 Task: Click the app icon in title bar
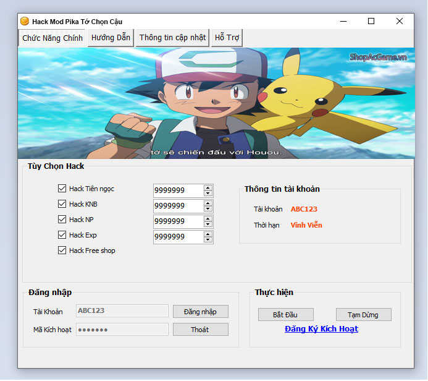25,22
